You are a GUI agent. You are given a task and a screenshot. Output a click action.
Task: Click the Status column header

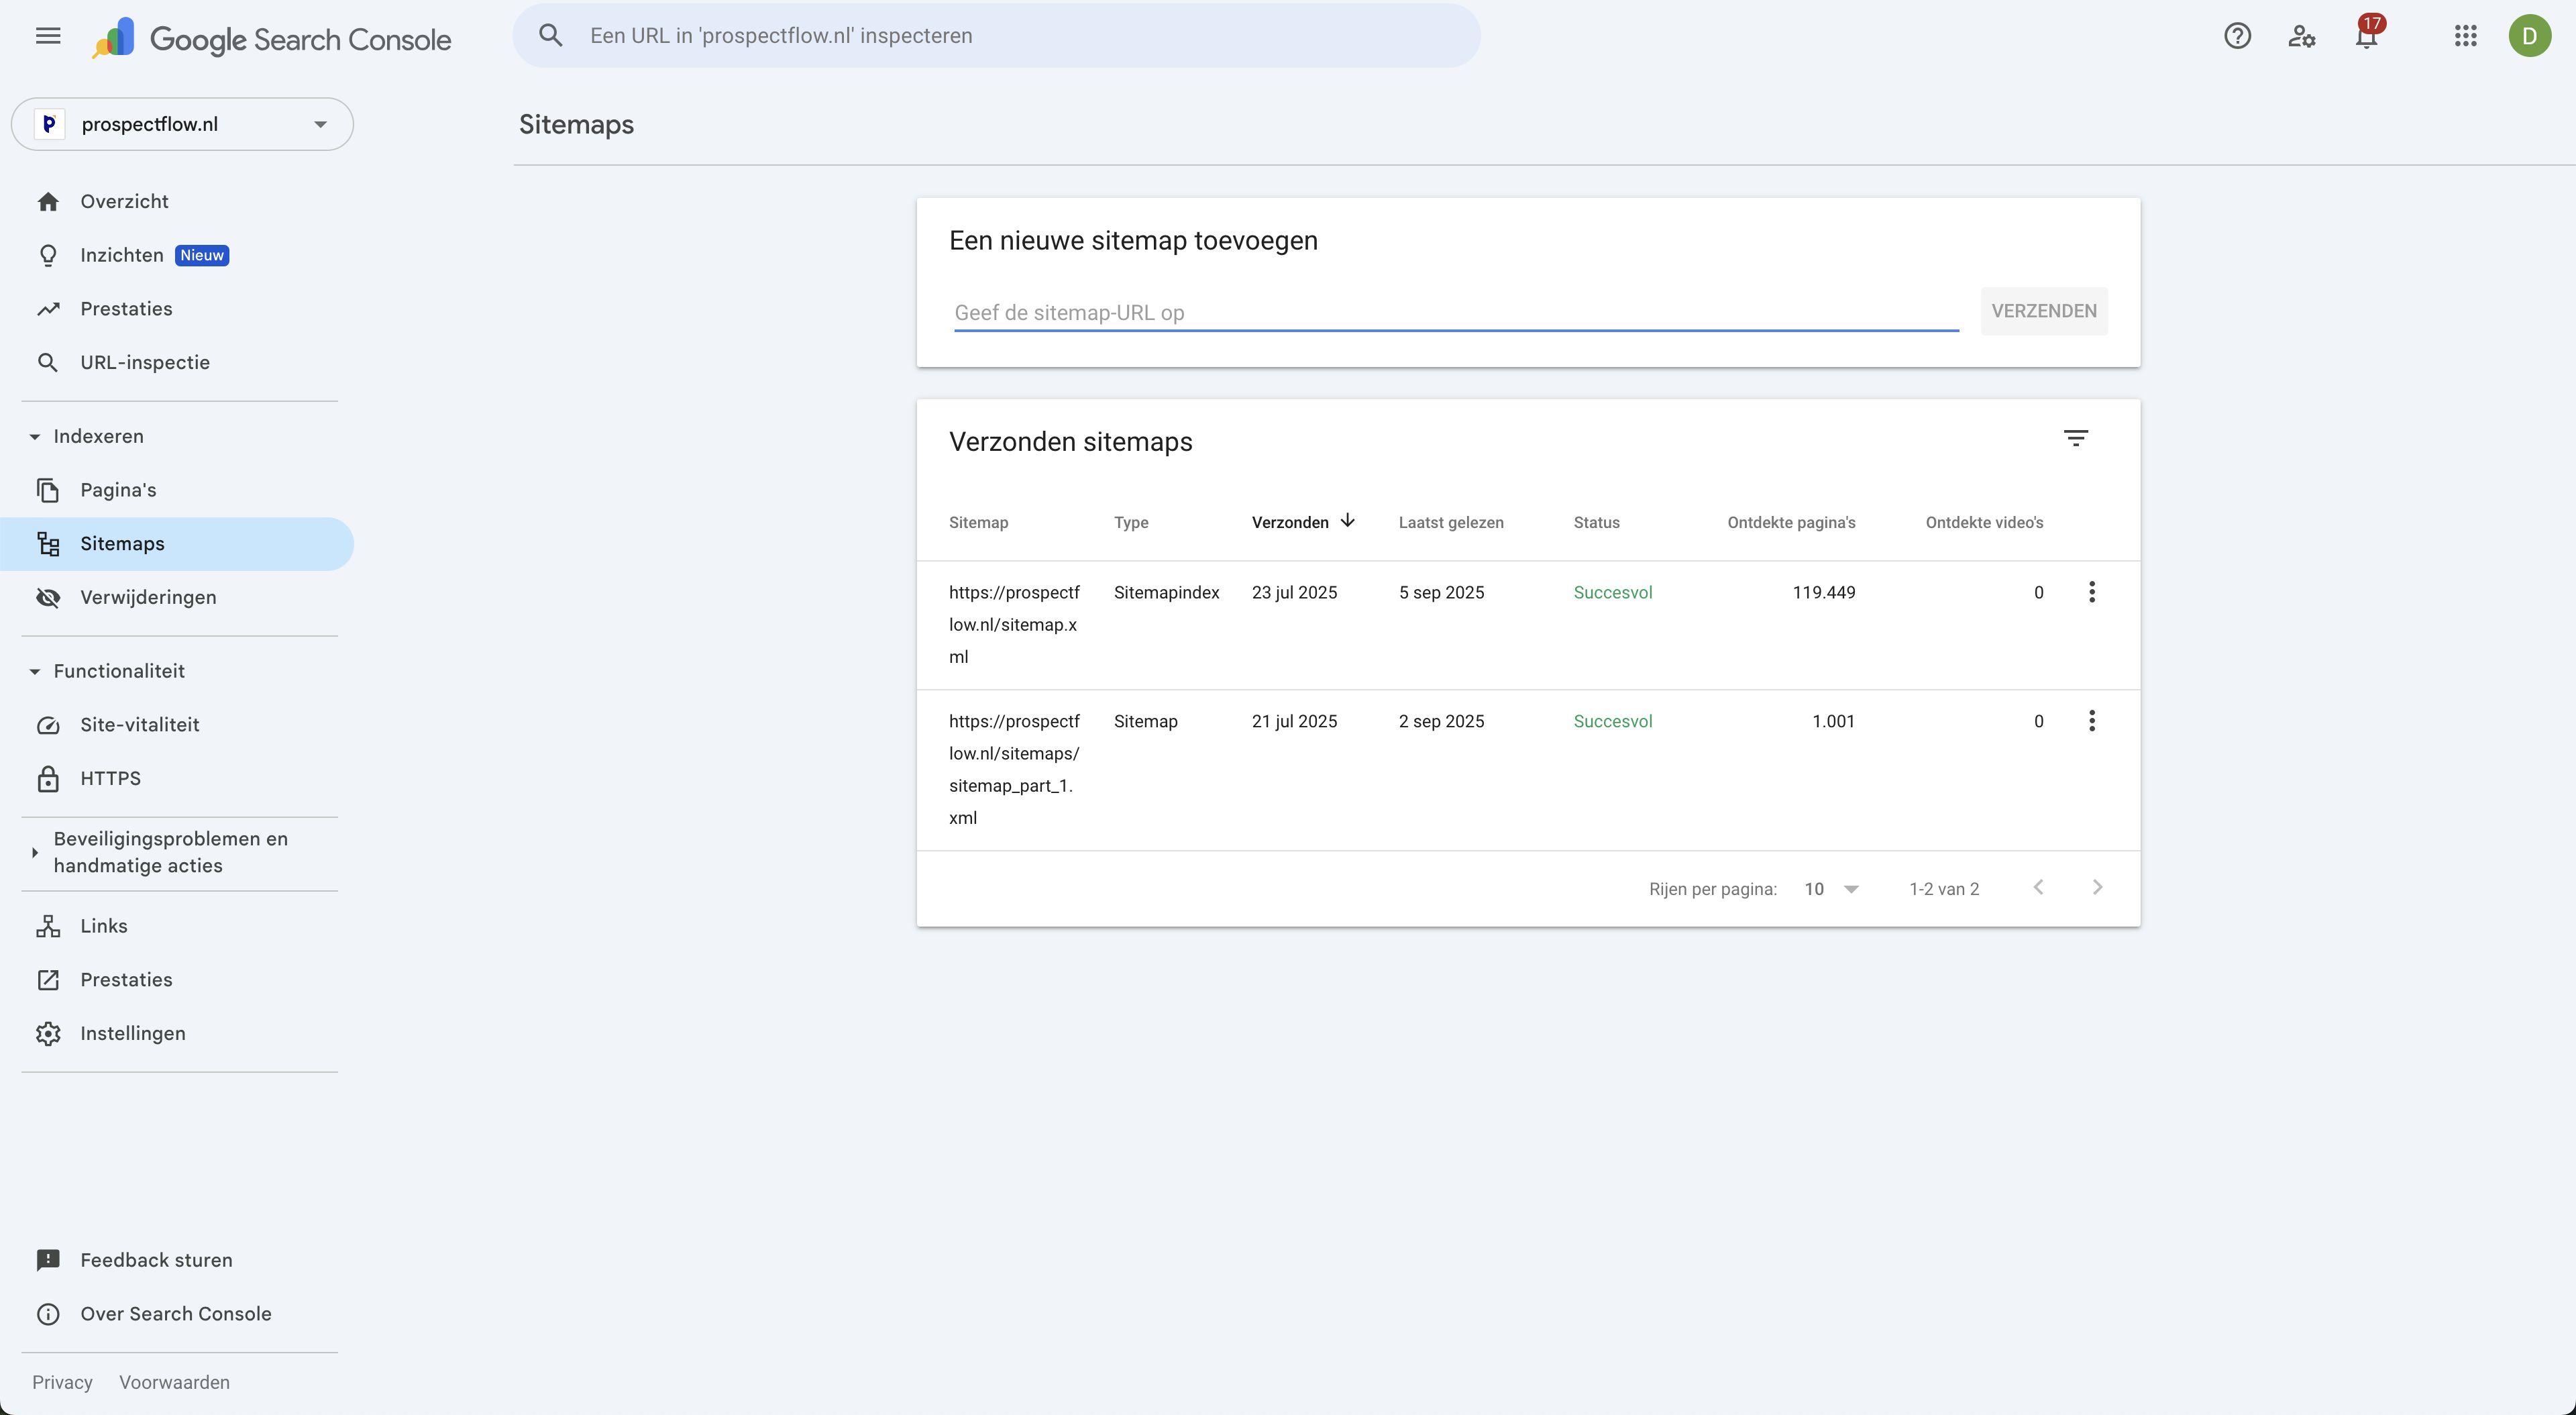(1596, 522)
